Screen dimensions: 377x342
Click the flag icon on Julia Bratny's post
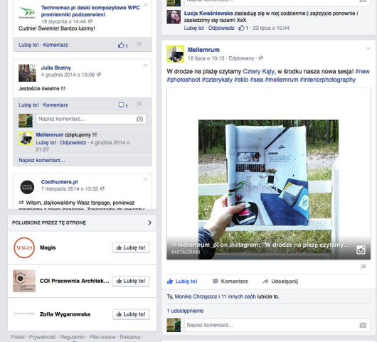point(139,105)
